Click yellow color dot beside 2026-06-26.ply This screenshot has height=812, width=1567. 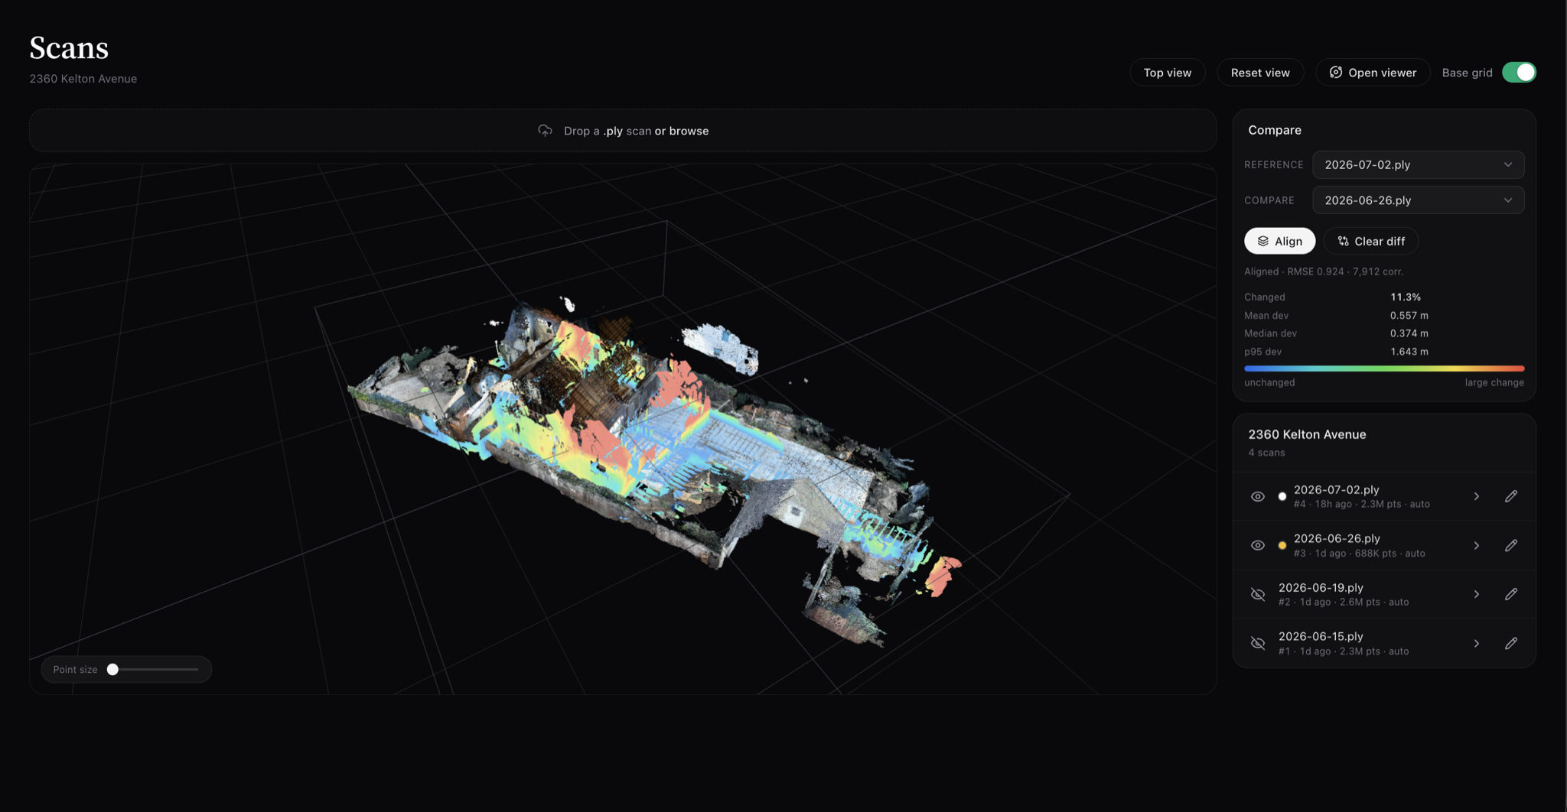click(1282, 545)
